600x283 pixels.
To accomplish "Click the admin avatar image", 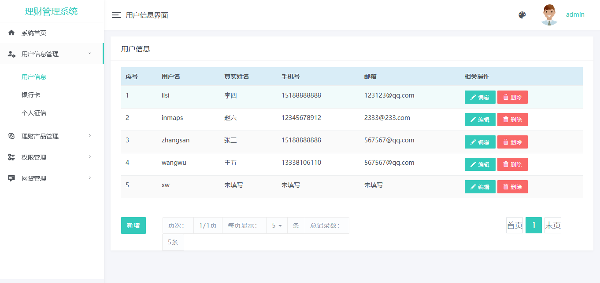I will pyautogui.click(x=549, y=15).
